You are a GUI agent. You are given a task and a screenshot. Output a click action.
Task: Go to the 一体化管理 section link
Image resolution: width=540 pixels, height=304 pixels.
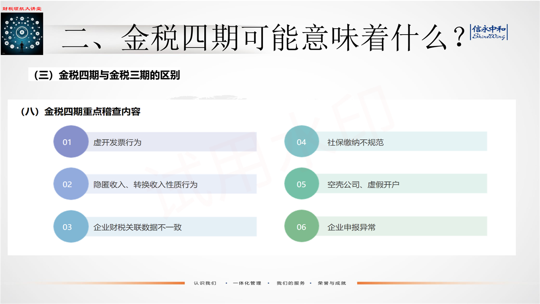tap(247, 283)
